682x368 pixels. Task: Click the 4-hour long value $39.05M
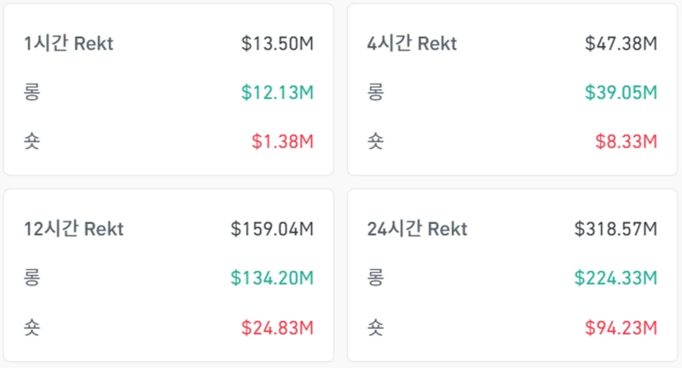621,93
